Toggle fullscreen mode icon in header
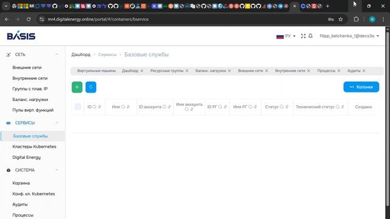Image resolution: width=390 pixels, height=219 pixels. [x=303, y=36]
